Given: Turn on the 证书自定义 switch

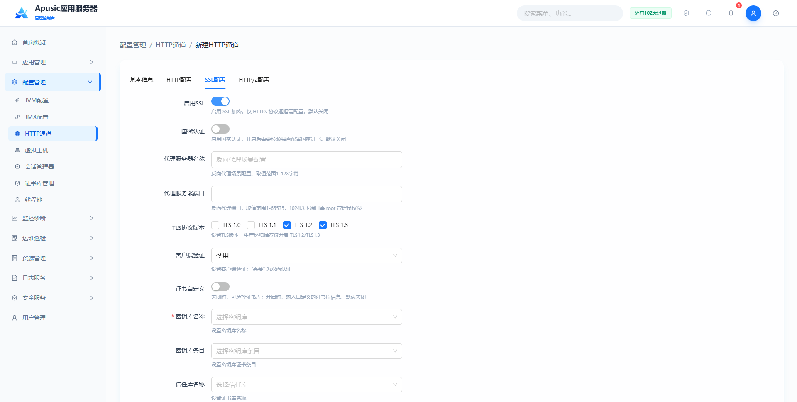Looking at the screenshot, I should pyautogui.click(x=220, y=287).
